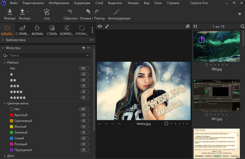Expand the Дата filter group
Viewport: 245px width, 159px height.
[x=10, y=156]
